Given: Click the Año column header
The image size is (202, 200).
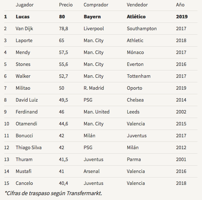Looking at the screenshot, I should 180,5.
